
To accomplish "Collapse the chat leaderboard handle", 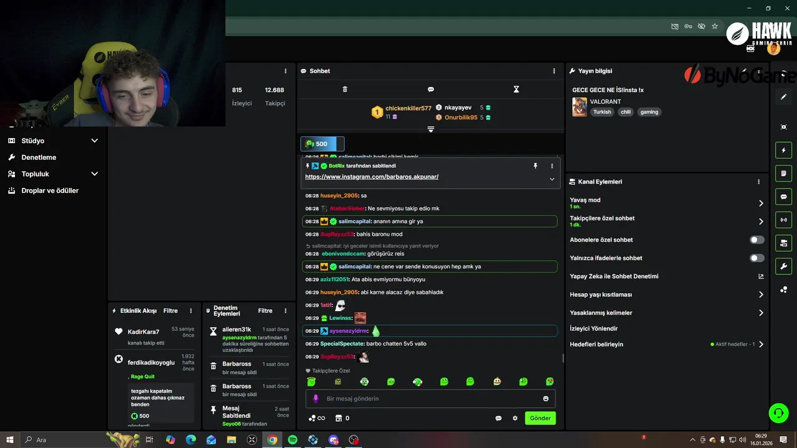I will point(430,129).
